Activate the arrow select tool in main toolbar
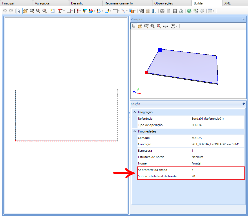This screenshot has height=216, width=248. (19, 11)
